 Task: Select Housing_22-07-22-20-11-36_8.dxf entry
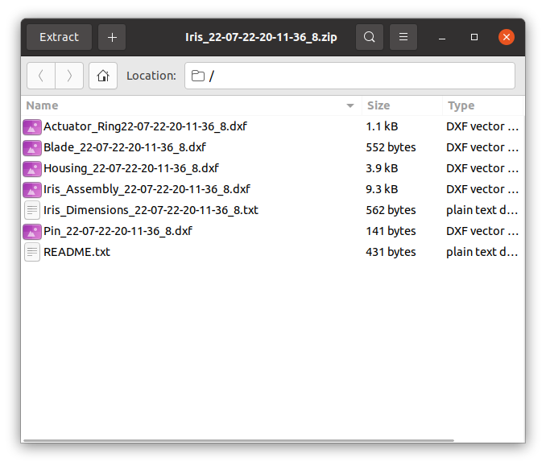click(273, 168)
